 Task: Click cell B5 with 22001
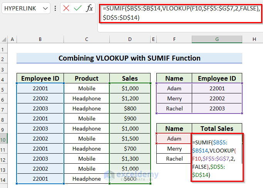[40, 88]
